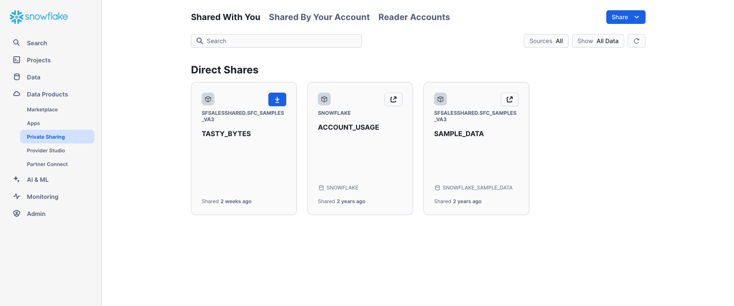The image size is (734, 306).
Task: Click the database icon beside SNOWFLAKE_SAMPLE_DATA
Action: pyautogui.click(x=437, y=188)
